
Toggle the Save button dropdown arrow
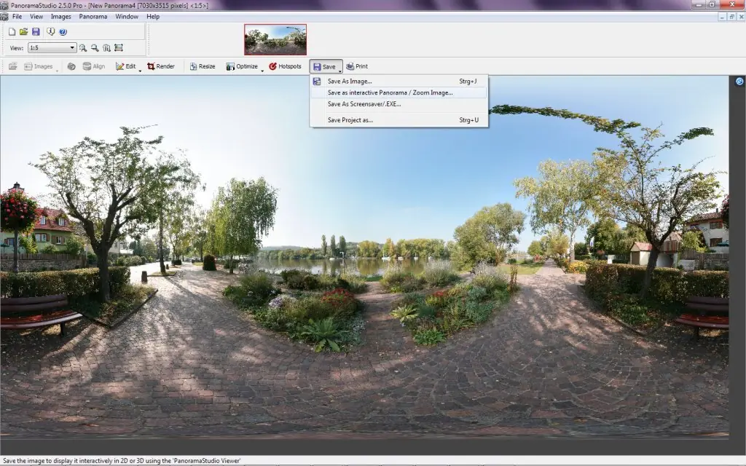pos(339,70)
